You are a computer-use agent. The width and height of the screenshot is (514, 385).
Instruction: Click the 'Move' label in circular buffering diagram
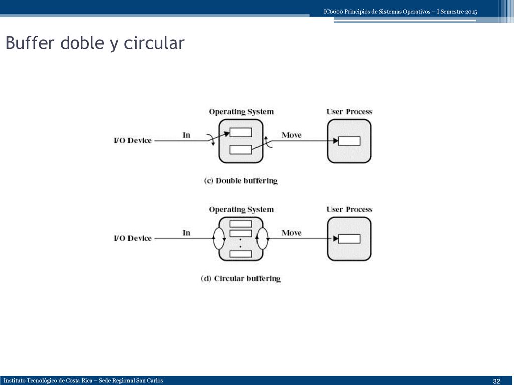click(292, 233)
